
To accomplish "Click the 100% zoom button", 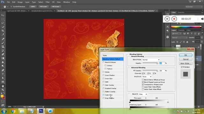I will [x=33, y=7].
